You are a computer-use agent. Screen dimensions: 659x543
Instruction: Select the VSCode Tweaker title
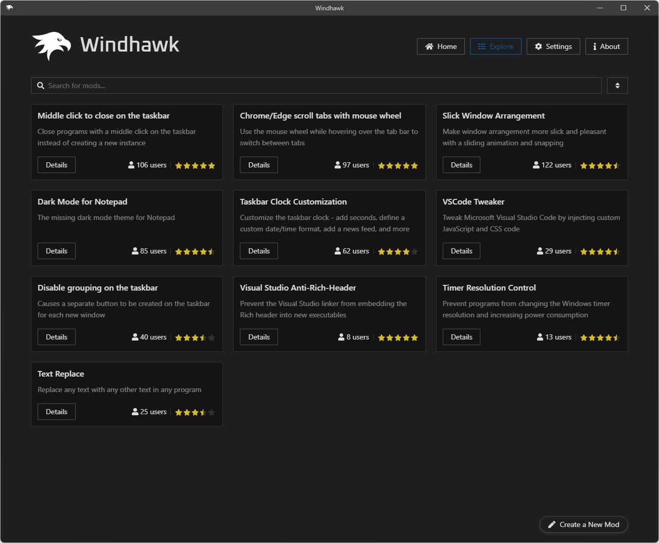click(474, 202)
